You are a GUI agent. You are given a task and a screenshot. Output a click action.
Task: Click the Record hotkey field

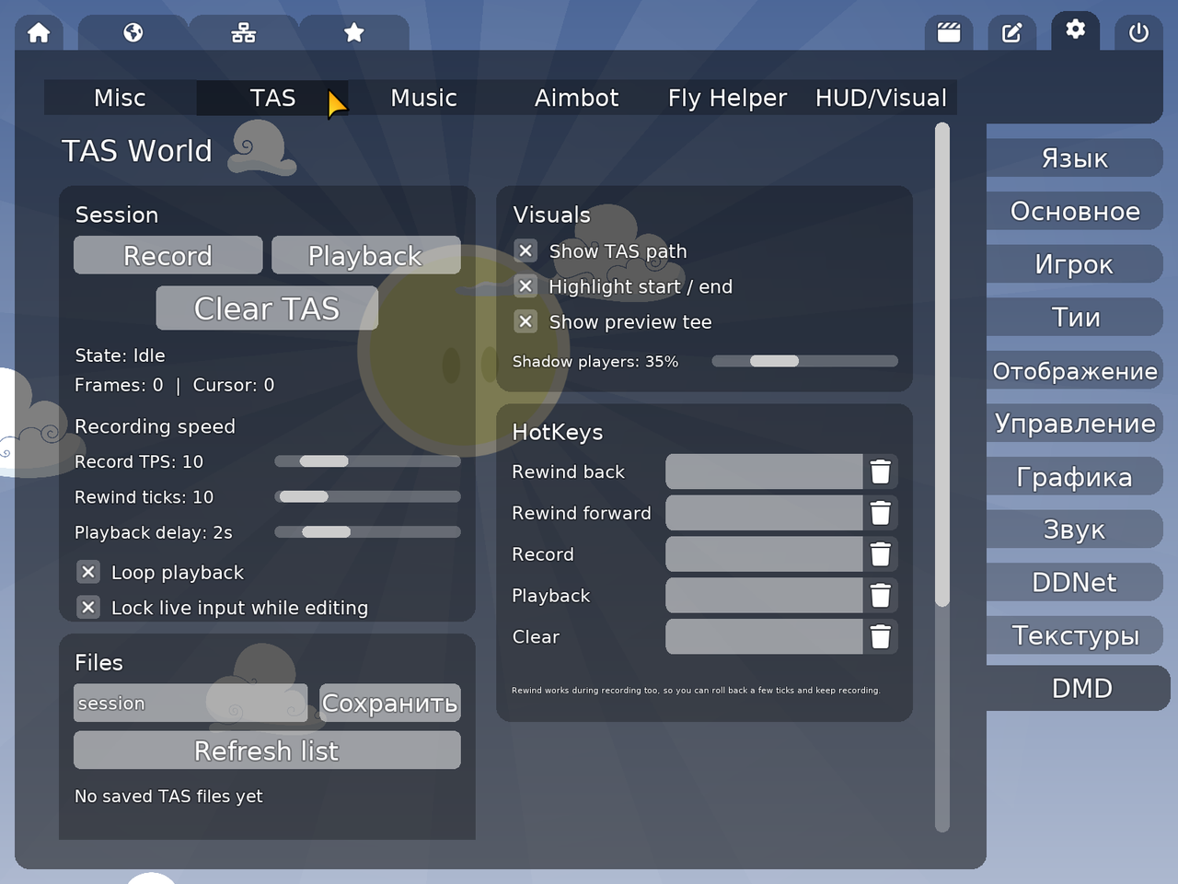[x=764, y=554]
